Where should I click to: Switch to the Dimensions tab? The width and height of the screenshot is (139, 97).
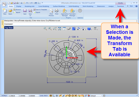point(101,6)
